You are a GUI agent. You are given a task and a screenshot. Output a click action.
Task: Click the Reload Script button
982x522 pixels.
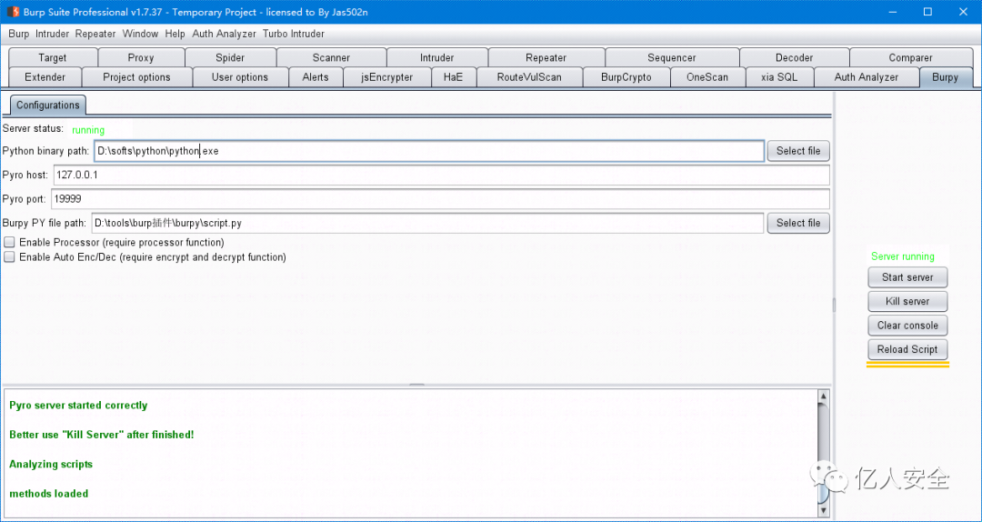point(907,349)
